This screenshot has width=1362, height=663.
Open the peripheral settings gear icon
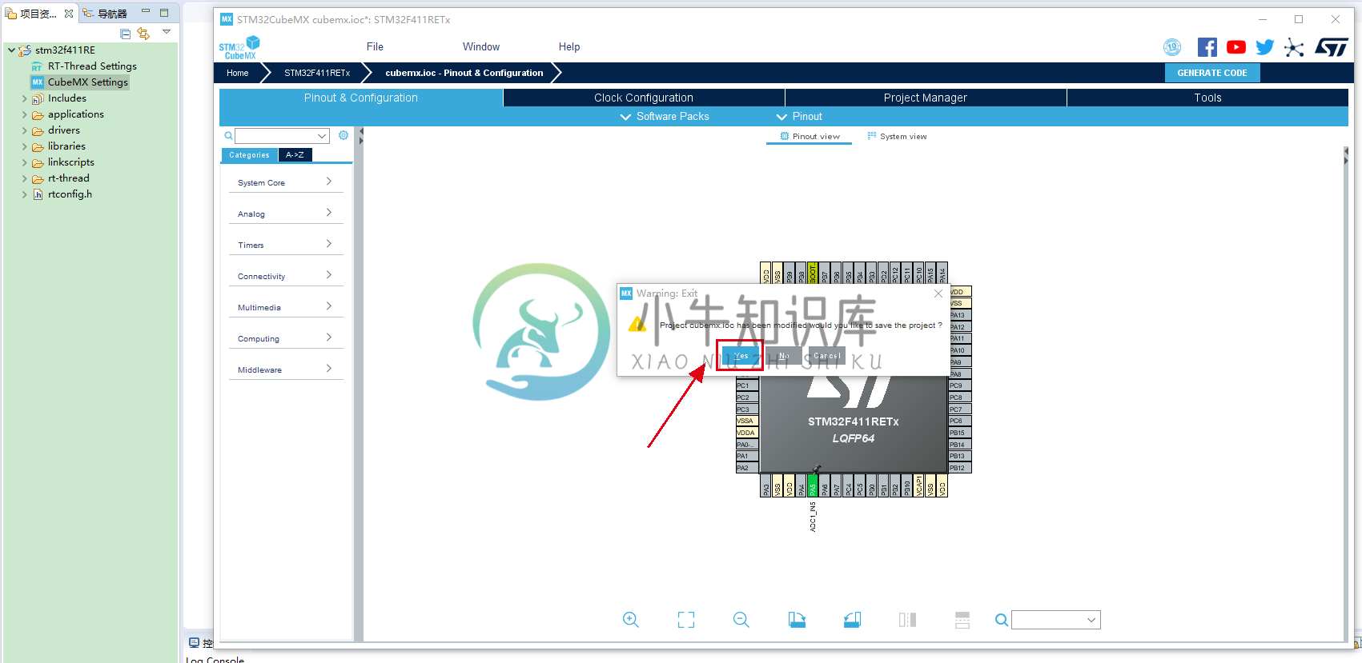(x=344, y=135)
